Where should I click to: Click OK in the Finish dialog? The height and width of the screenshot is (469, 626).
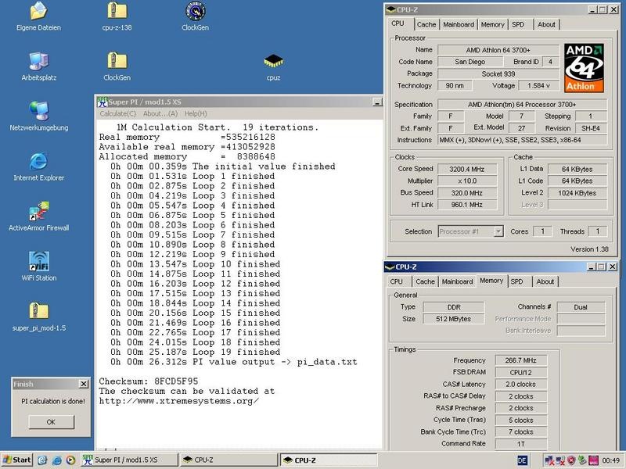[51, 422]
